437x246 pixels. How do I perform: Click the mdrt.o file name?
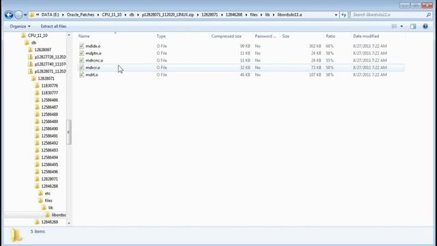click(x=92, y=75)
